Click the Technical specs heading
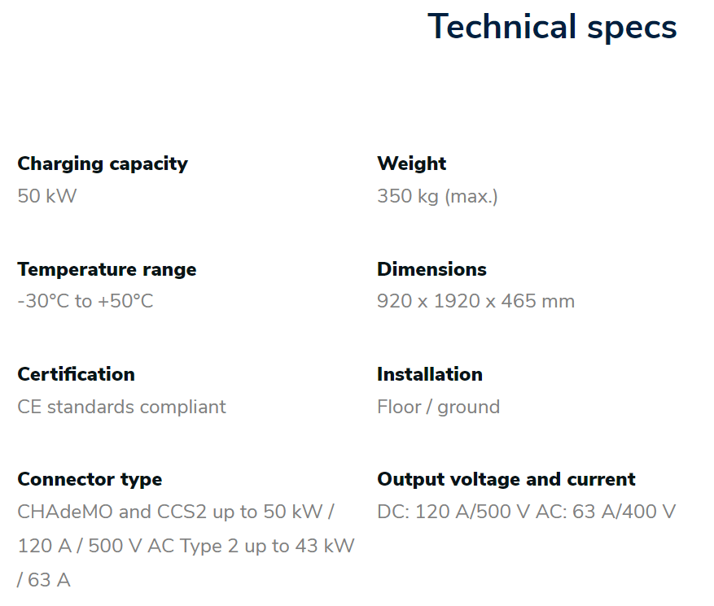This screenshot has width=714, height=606. tap(552, 27)
